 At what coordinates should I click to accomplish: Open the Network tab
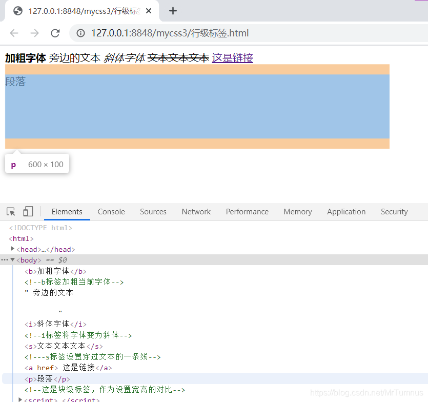pos(196,212)
